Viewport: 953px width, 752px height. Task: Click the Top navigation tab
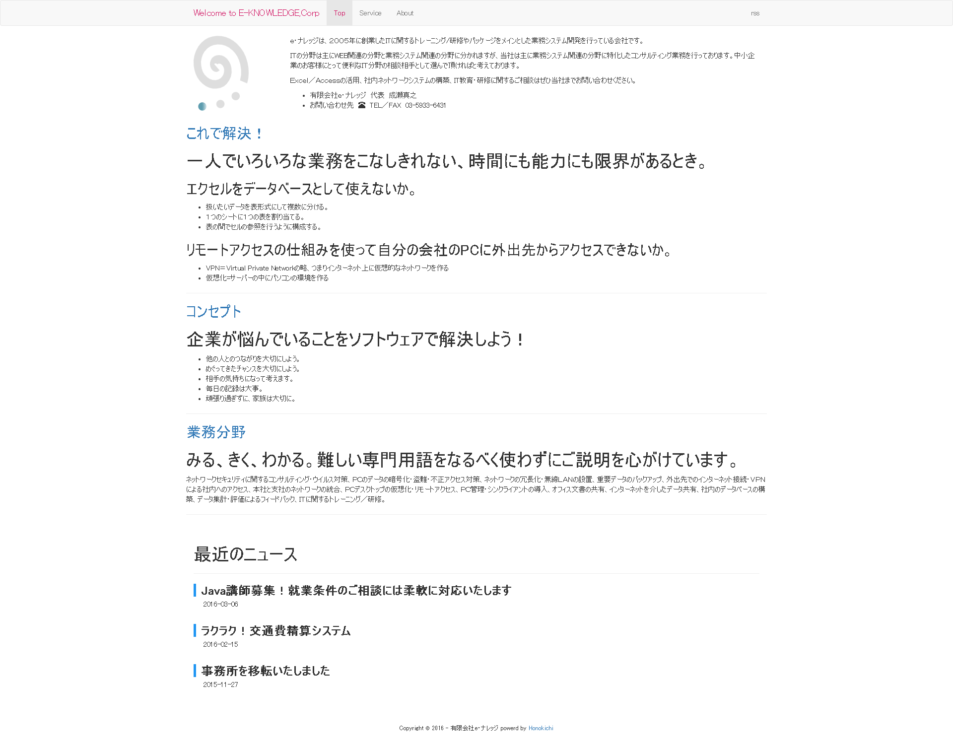click(x=339, y=11)
